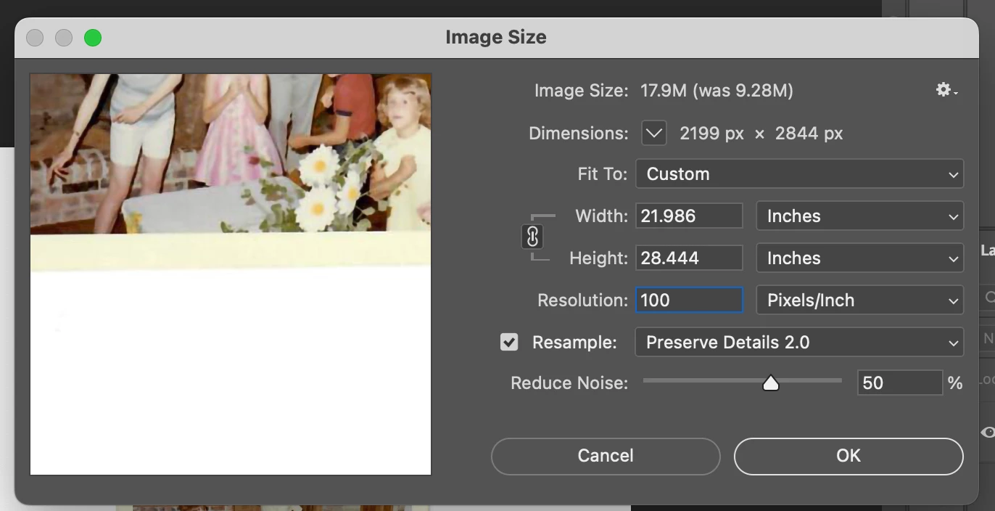Open the Height units Inches dropdown
Screen dimensions: 995x511
859,258
